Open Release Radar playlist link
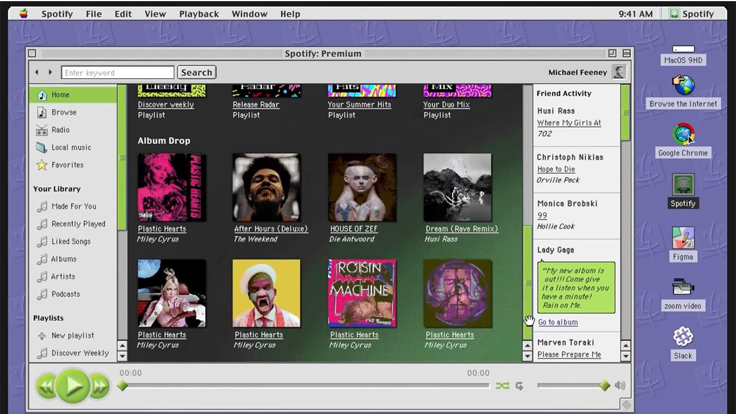This screenshot has width=736, height=414. coord(256,105)
